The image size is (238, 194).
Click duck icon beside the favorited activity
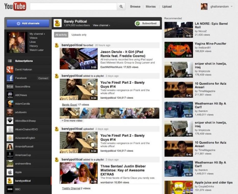tap(57, 45)
